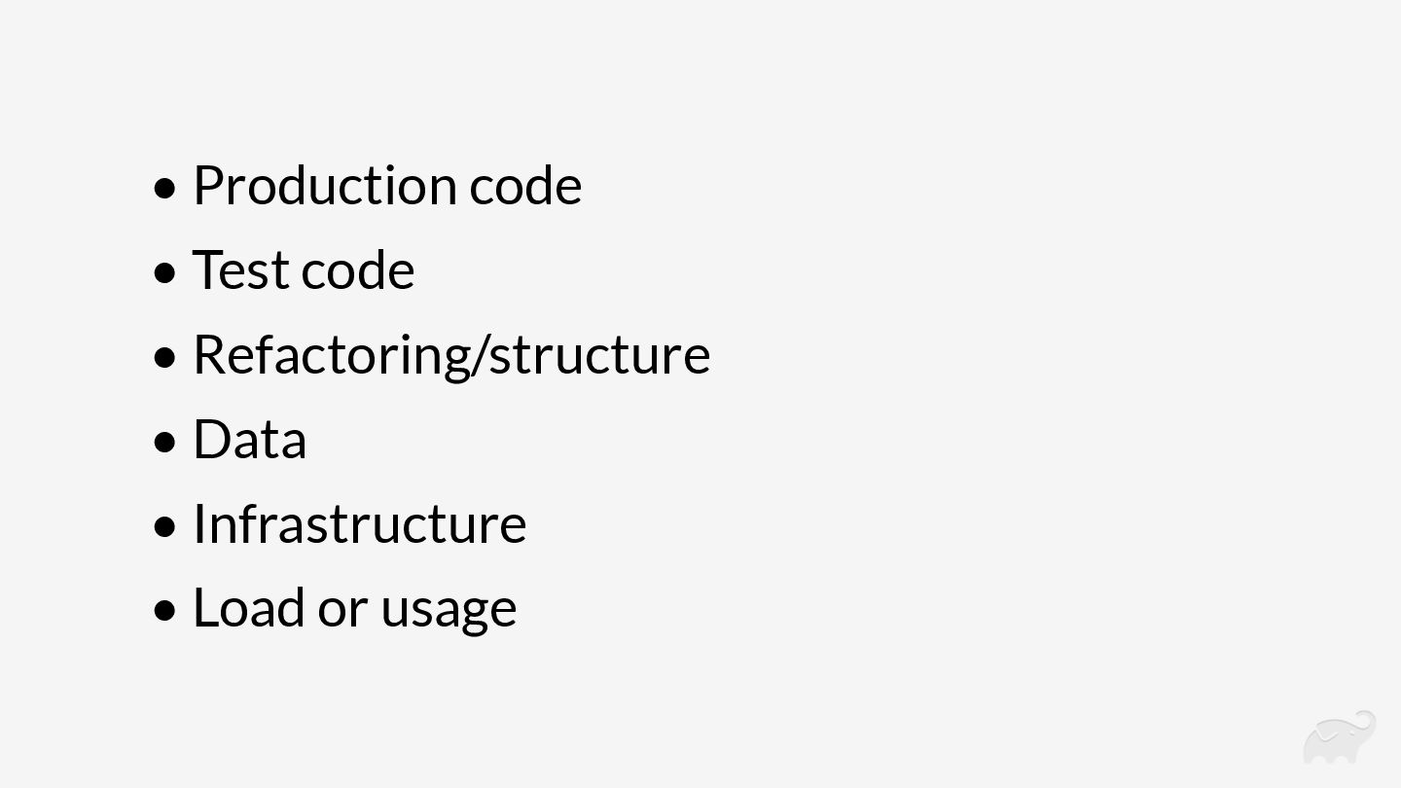Click the word or in last bullet
The width and height of the screenshot is (1401, 788).
tap(342, 610)
